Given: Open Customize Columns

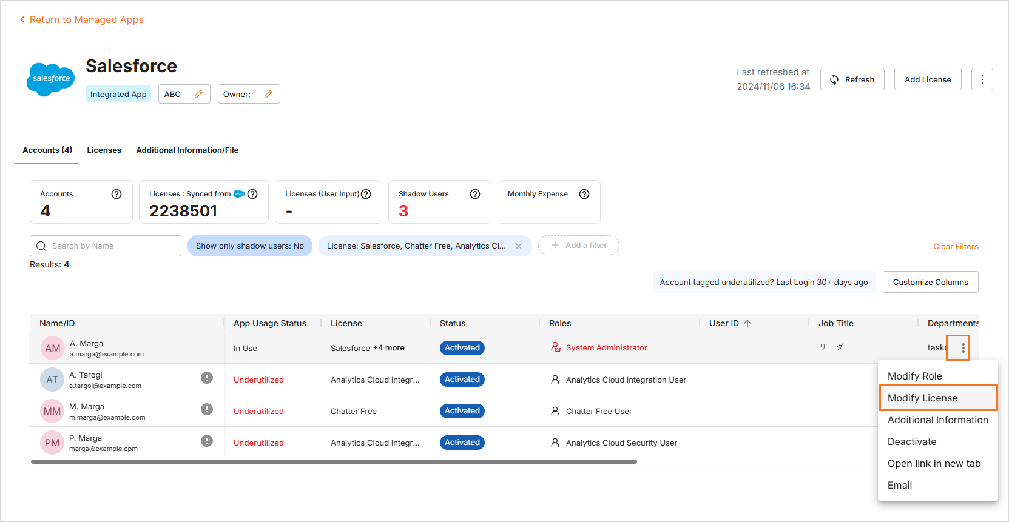Looking at the screenshot, I should tap(931, 282).
